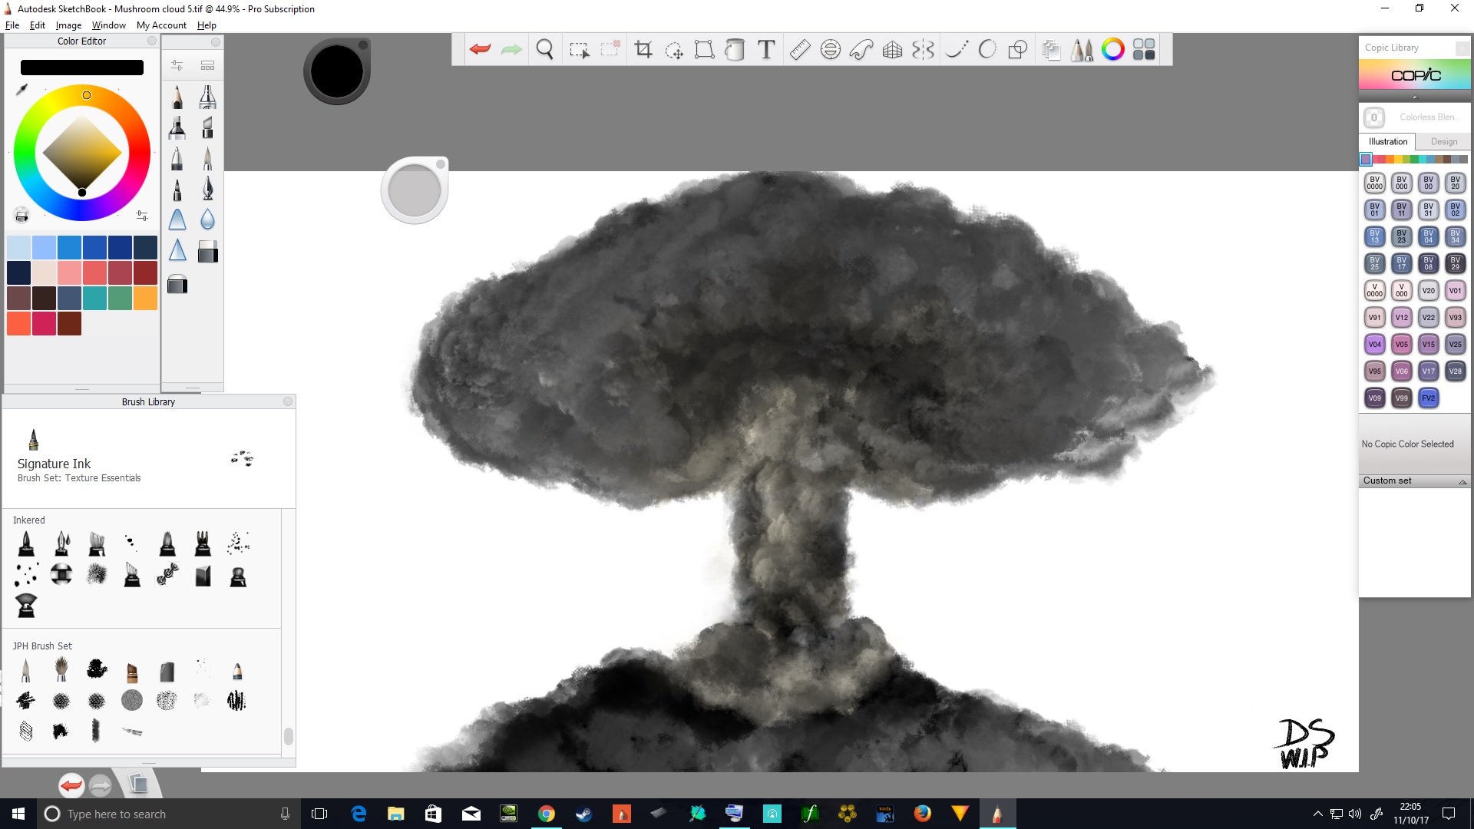
Task: Select the Zoom magnifier tool
Action: click(545, 49)
